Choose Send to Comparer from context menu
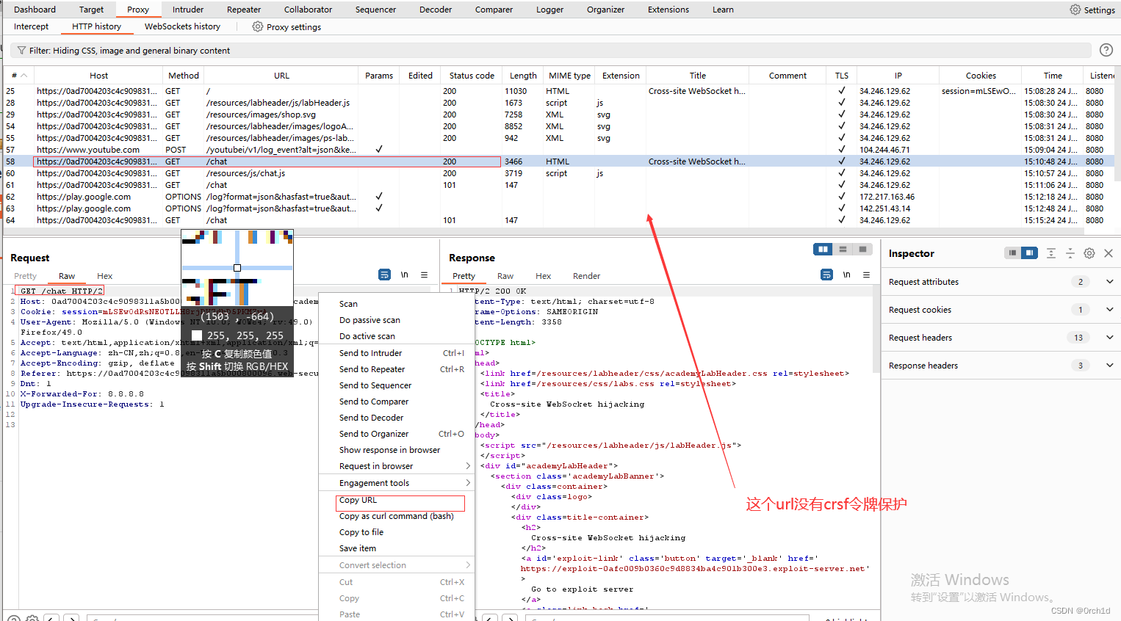The image size is (1121, 621). (397, 402)
